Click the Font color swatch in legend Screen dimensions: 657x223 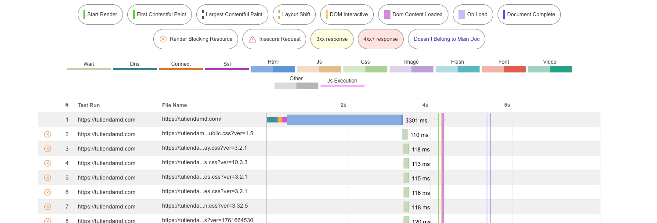503,69
